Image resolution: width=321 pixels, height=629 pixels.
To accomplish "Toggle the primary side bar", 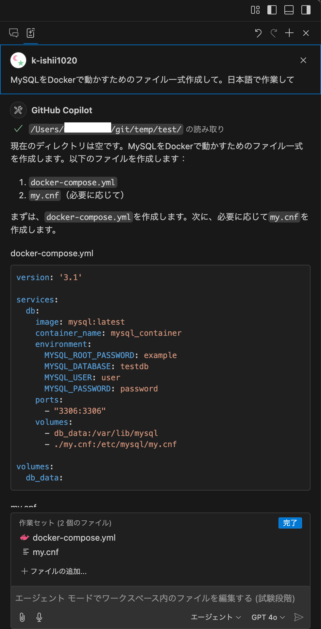I will pyautogui.click(x=272, y=10).
